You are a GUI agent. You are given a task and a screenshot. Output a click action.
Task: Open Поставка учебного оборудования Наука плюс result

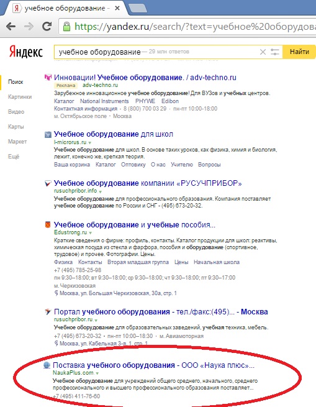point(153,365)
